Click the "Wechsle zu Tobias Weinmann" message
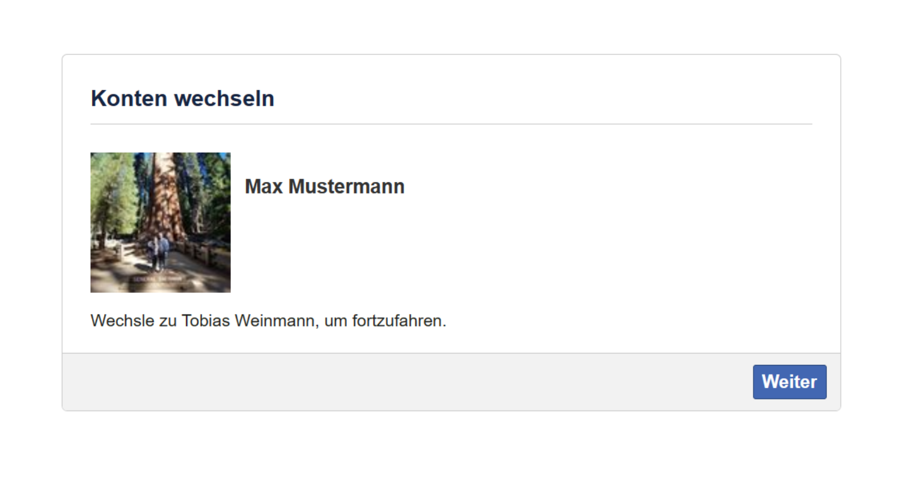The height and width of the screenshot is (481, 902). click(x=268, y=320)
